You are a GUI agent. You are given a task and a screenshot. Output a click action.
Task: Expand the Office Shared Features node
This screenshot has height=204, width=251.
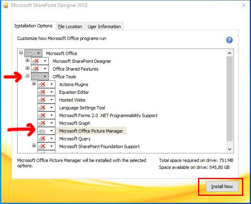[28, 68]
